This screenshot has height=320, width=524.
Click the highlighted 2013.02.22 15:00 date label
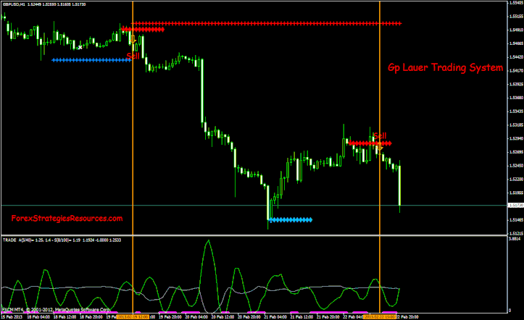(380, 316)
